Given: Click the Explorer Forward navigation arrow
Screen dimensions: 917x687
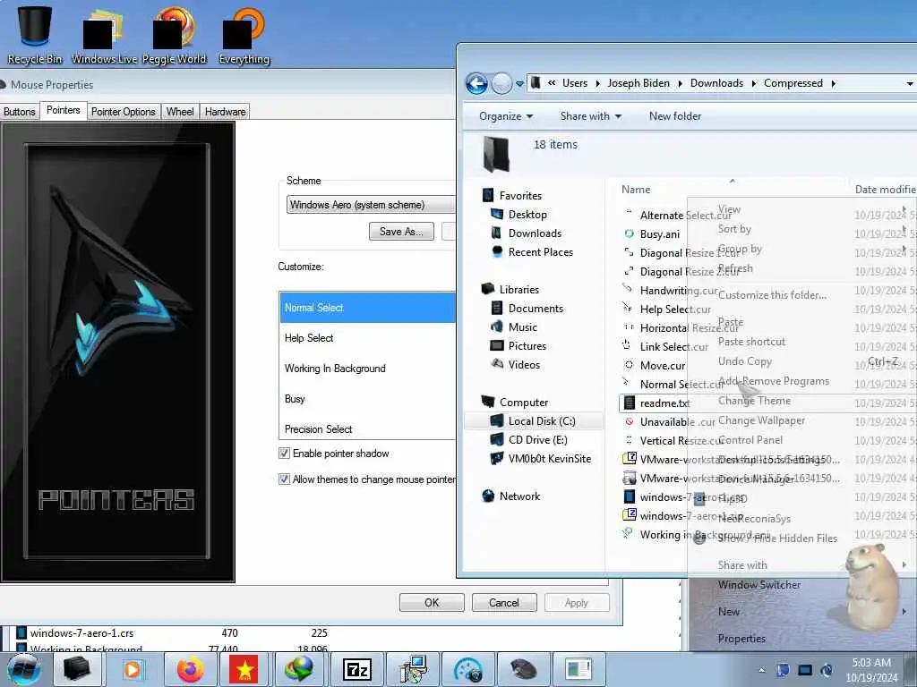Looking at the screenshot, I should coord(501,84).
